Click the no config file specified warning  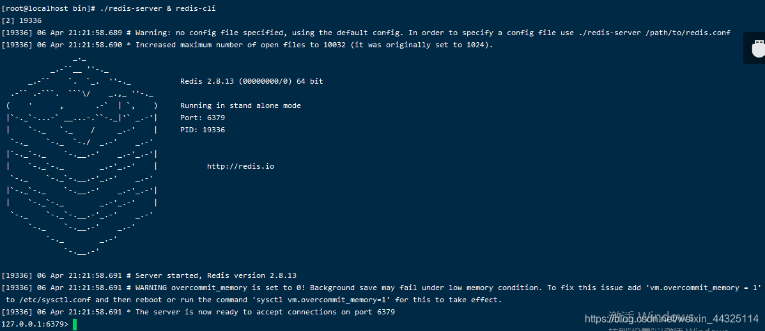366,33
